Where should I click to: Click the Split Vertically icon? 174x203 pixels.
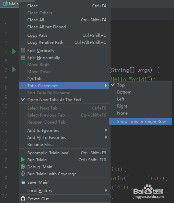pos(23,50)
